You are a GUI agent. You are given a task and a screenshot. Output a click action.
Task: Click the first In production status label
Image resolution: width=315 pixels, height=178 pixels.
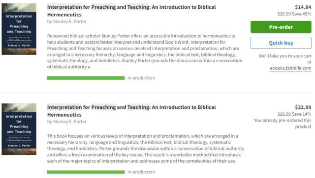[x=141, y=78]
